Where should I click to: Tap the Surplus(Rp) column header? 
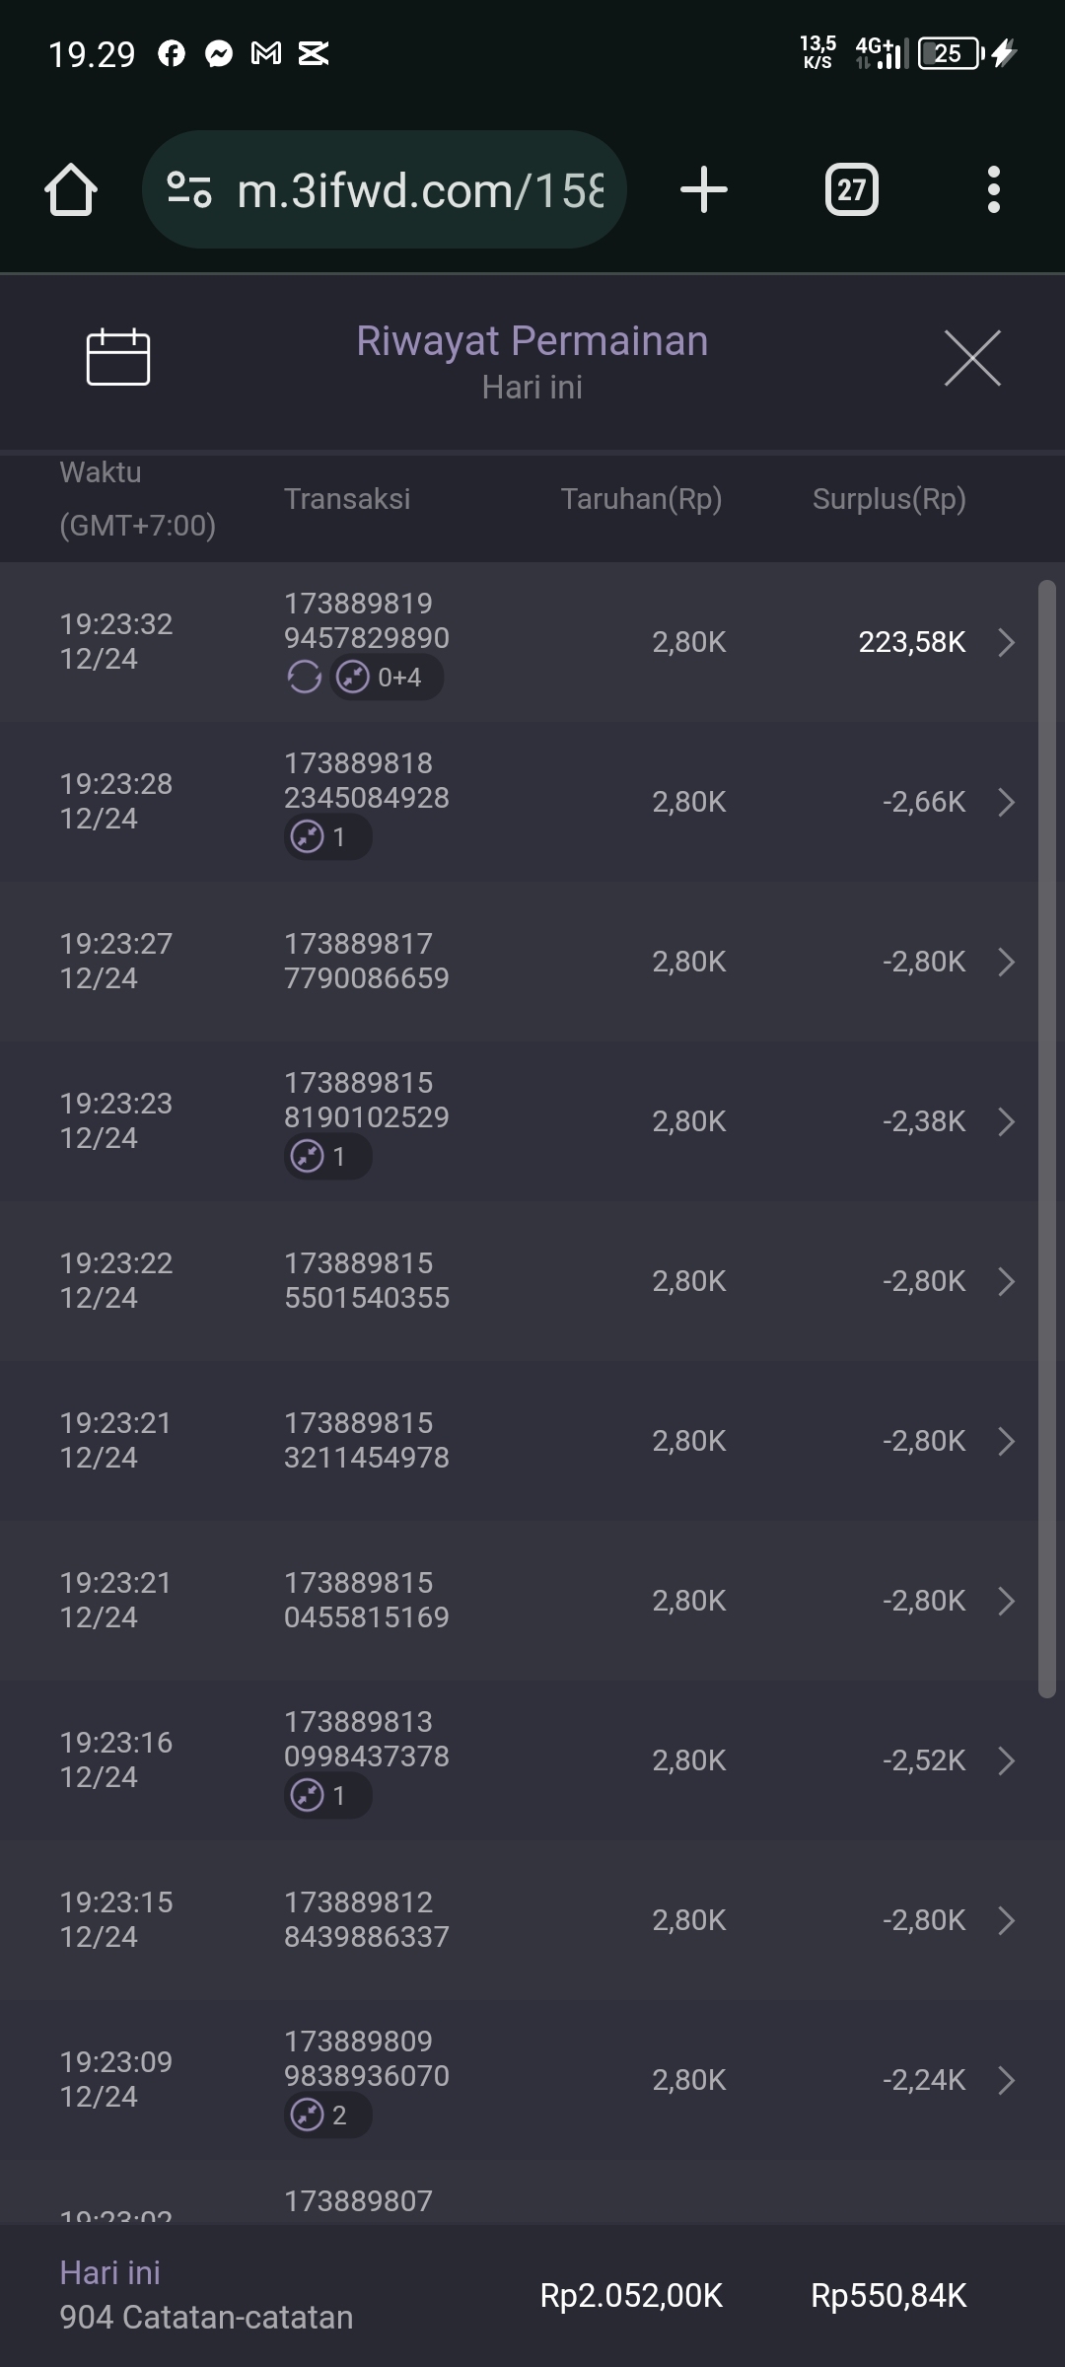click(x=888, y=499)
